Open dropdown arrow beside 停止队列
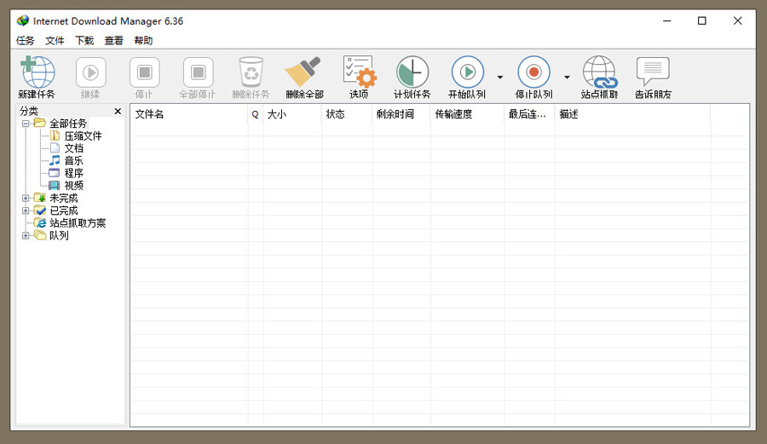The width and height of the screenshot is (767, 444). pos(567,77)
